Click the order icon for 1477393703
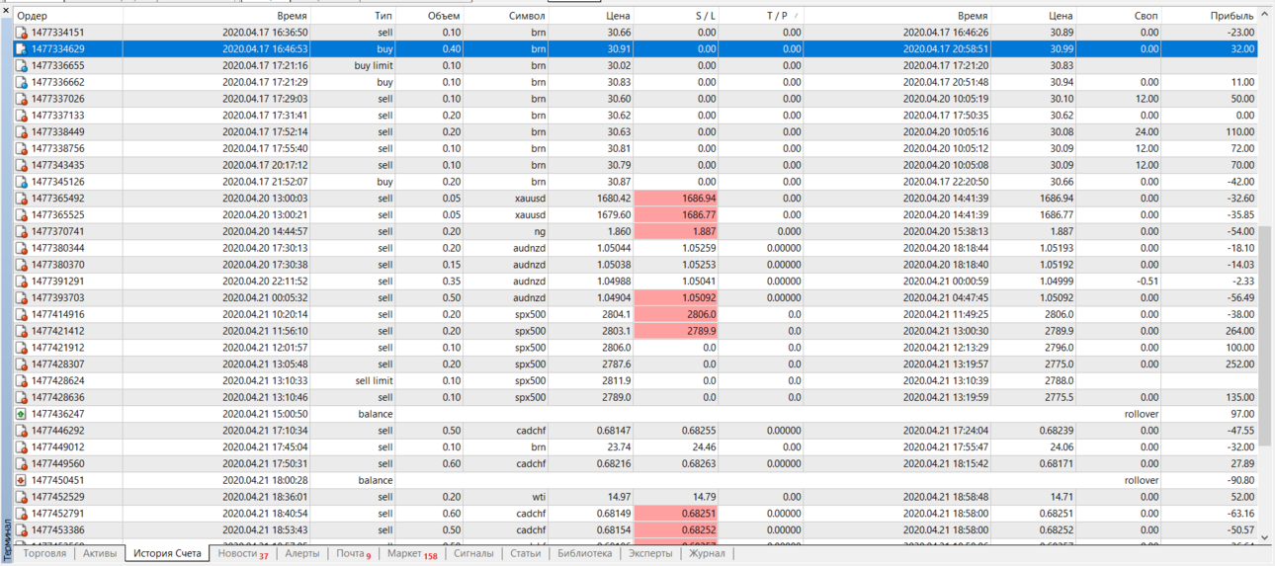The image size is (1275, 566). click(x=21, y=297)
